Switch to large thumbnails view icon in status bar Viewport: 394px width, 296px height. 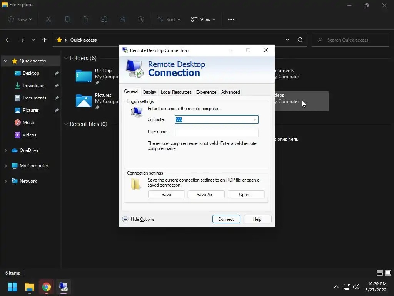click(388, 273)
